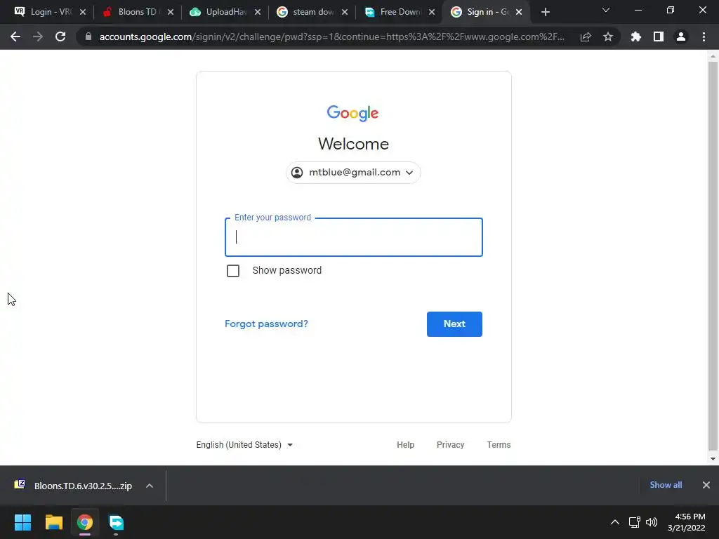This screenshot has width=719, height=539.
Task: Reload the page with the refresh icon
Action: [60, 36]
